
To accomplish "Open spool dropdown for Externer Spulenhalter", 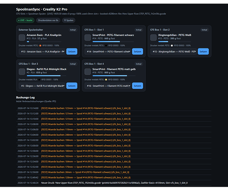I will click(x=42, y=51).
